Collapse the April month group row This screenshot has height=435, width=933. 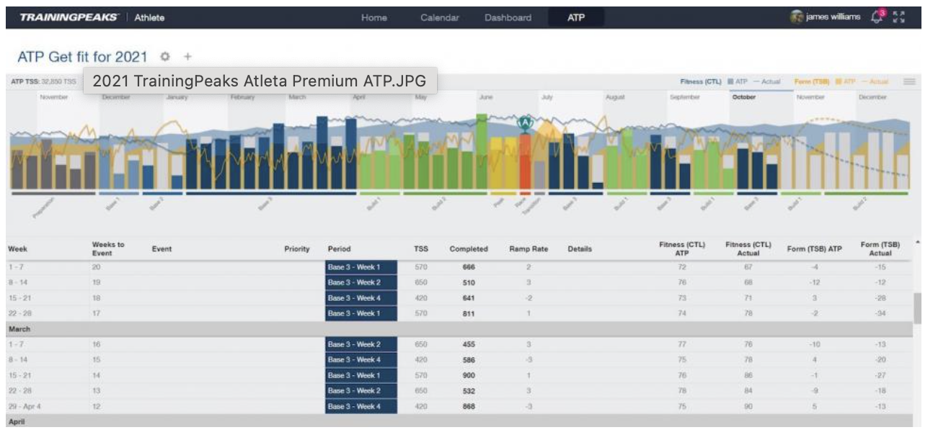pos(459,422)
